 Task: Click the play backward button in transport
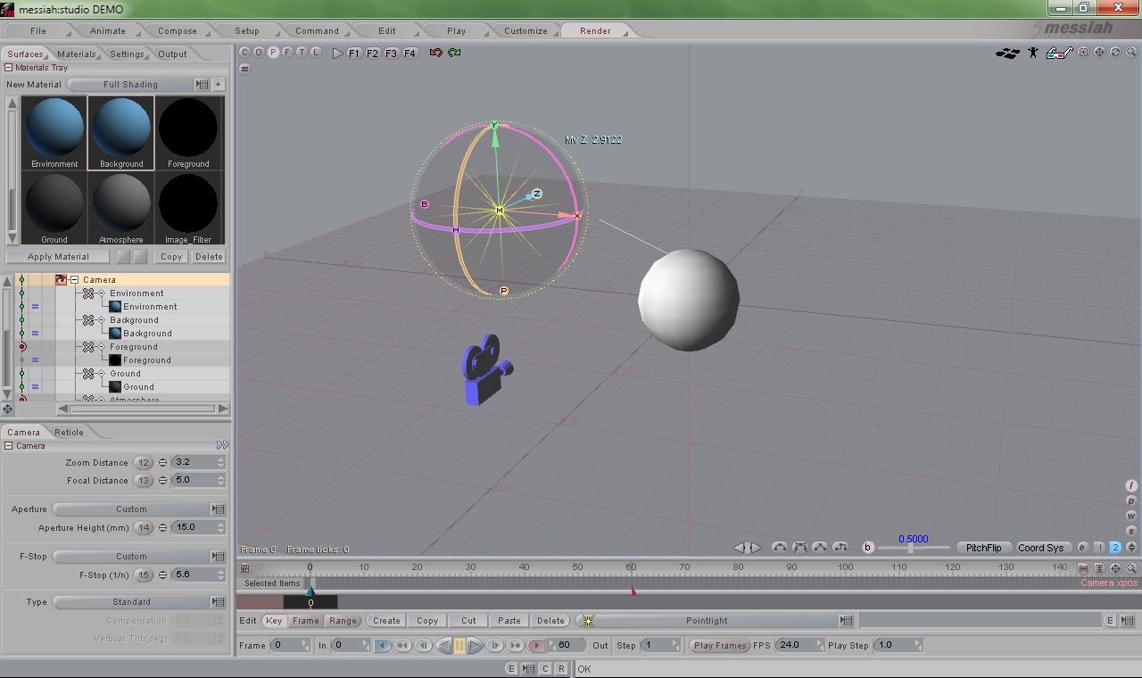tap(444, 645)
